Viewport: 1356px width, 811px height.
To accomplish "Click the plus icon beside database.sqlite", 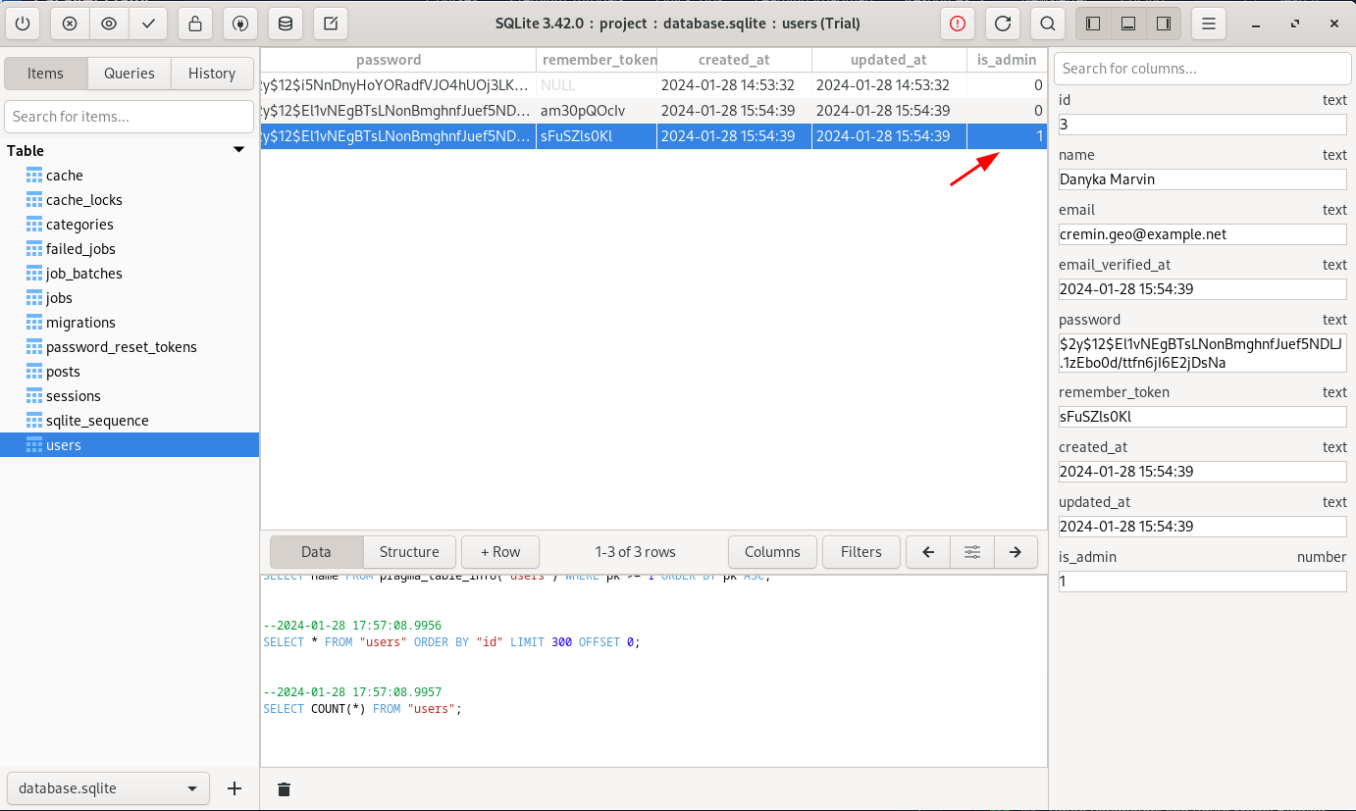I will [235, 788].
